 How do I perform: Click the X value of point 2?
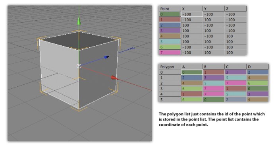[192, 25]
